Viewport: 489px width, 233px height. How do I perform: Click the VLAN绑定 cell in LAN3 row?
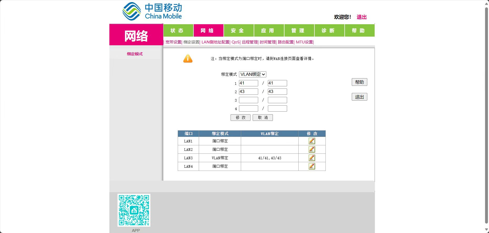point(220,158)
